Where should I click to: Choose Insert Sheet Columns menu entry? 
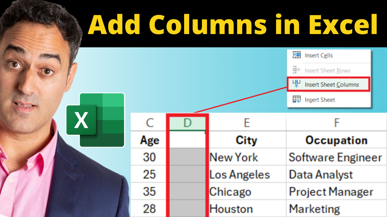[329, 85]
